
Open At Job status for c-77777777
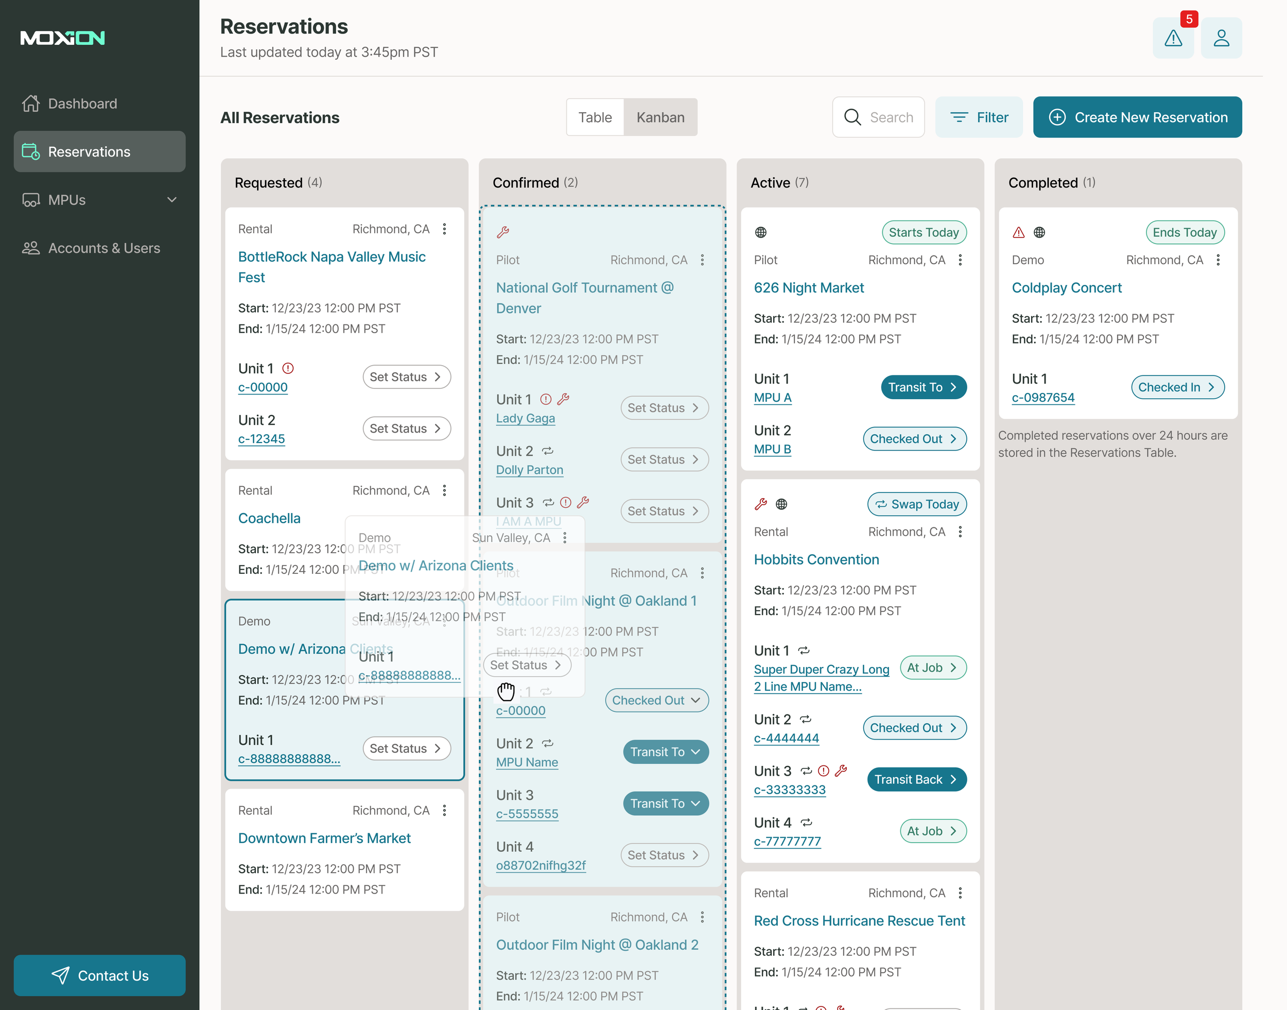coord(933,831)
